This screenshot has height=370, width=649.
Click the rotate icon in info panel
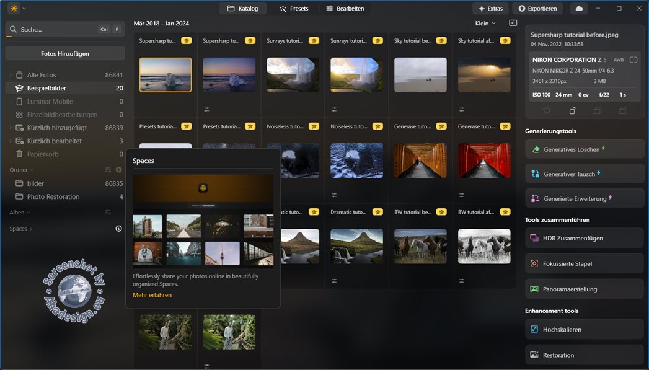[572, 111]
